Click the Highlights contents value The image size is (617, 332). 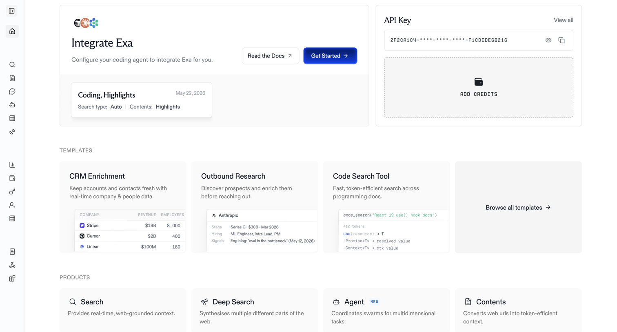(x=168, y=107)
